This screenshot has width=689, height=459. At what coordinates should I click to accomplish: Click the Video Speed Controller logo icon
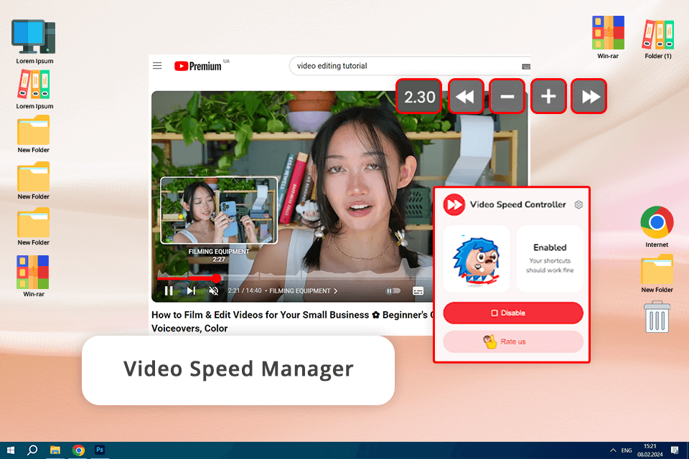454,204
